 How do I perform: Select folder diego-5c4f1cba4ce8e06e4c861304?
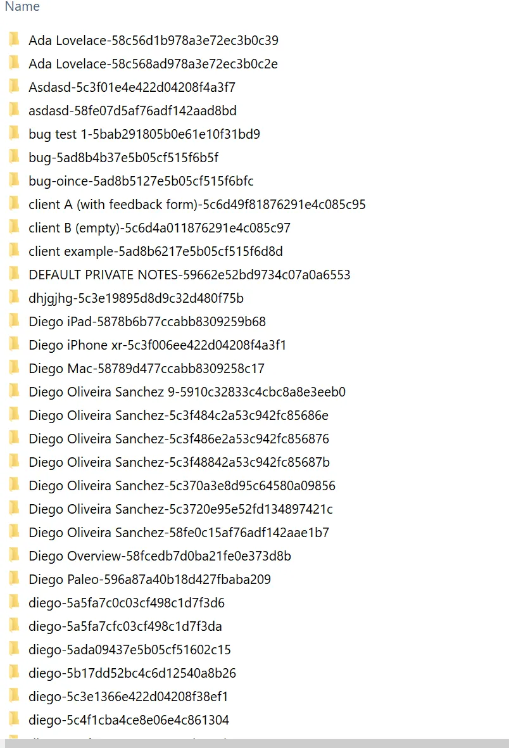coord(129,720)
